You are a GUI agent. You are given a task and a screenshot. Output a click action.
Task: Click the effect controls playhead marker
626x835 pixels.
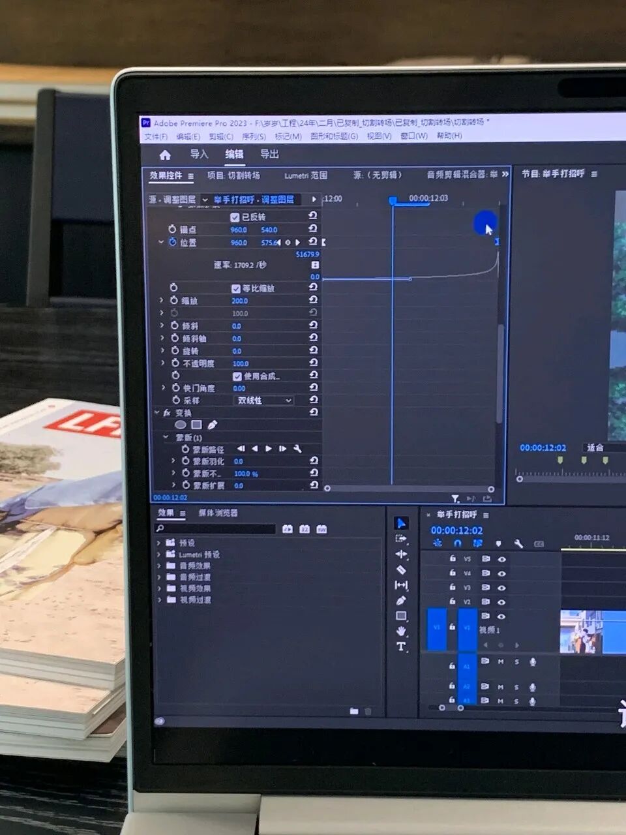[x=393, y=201]
